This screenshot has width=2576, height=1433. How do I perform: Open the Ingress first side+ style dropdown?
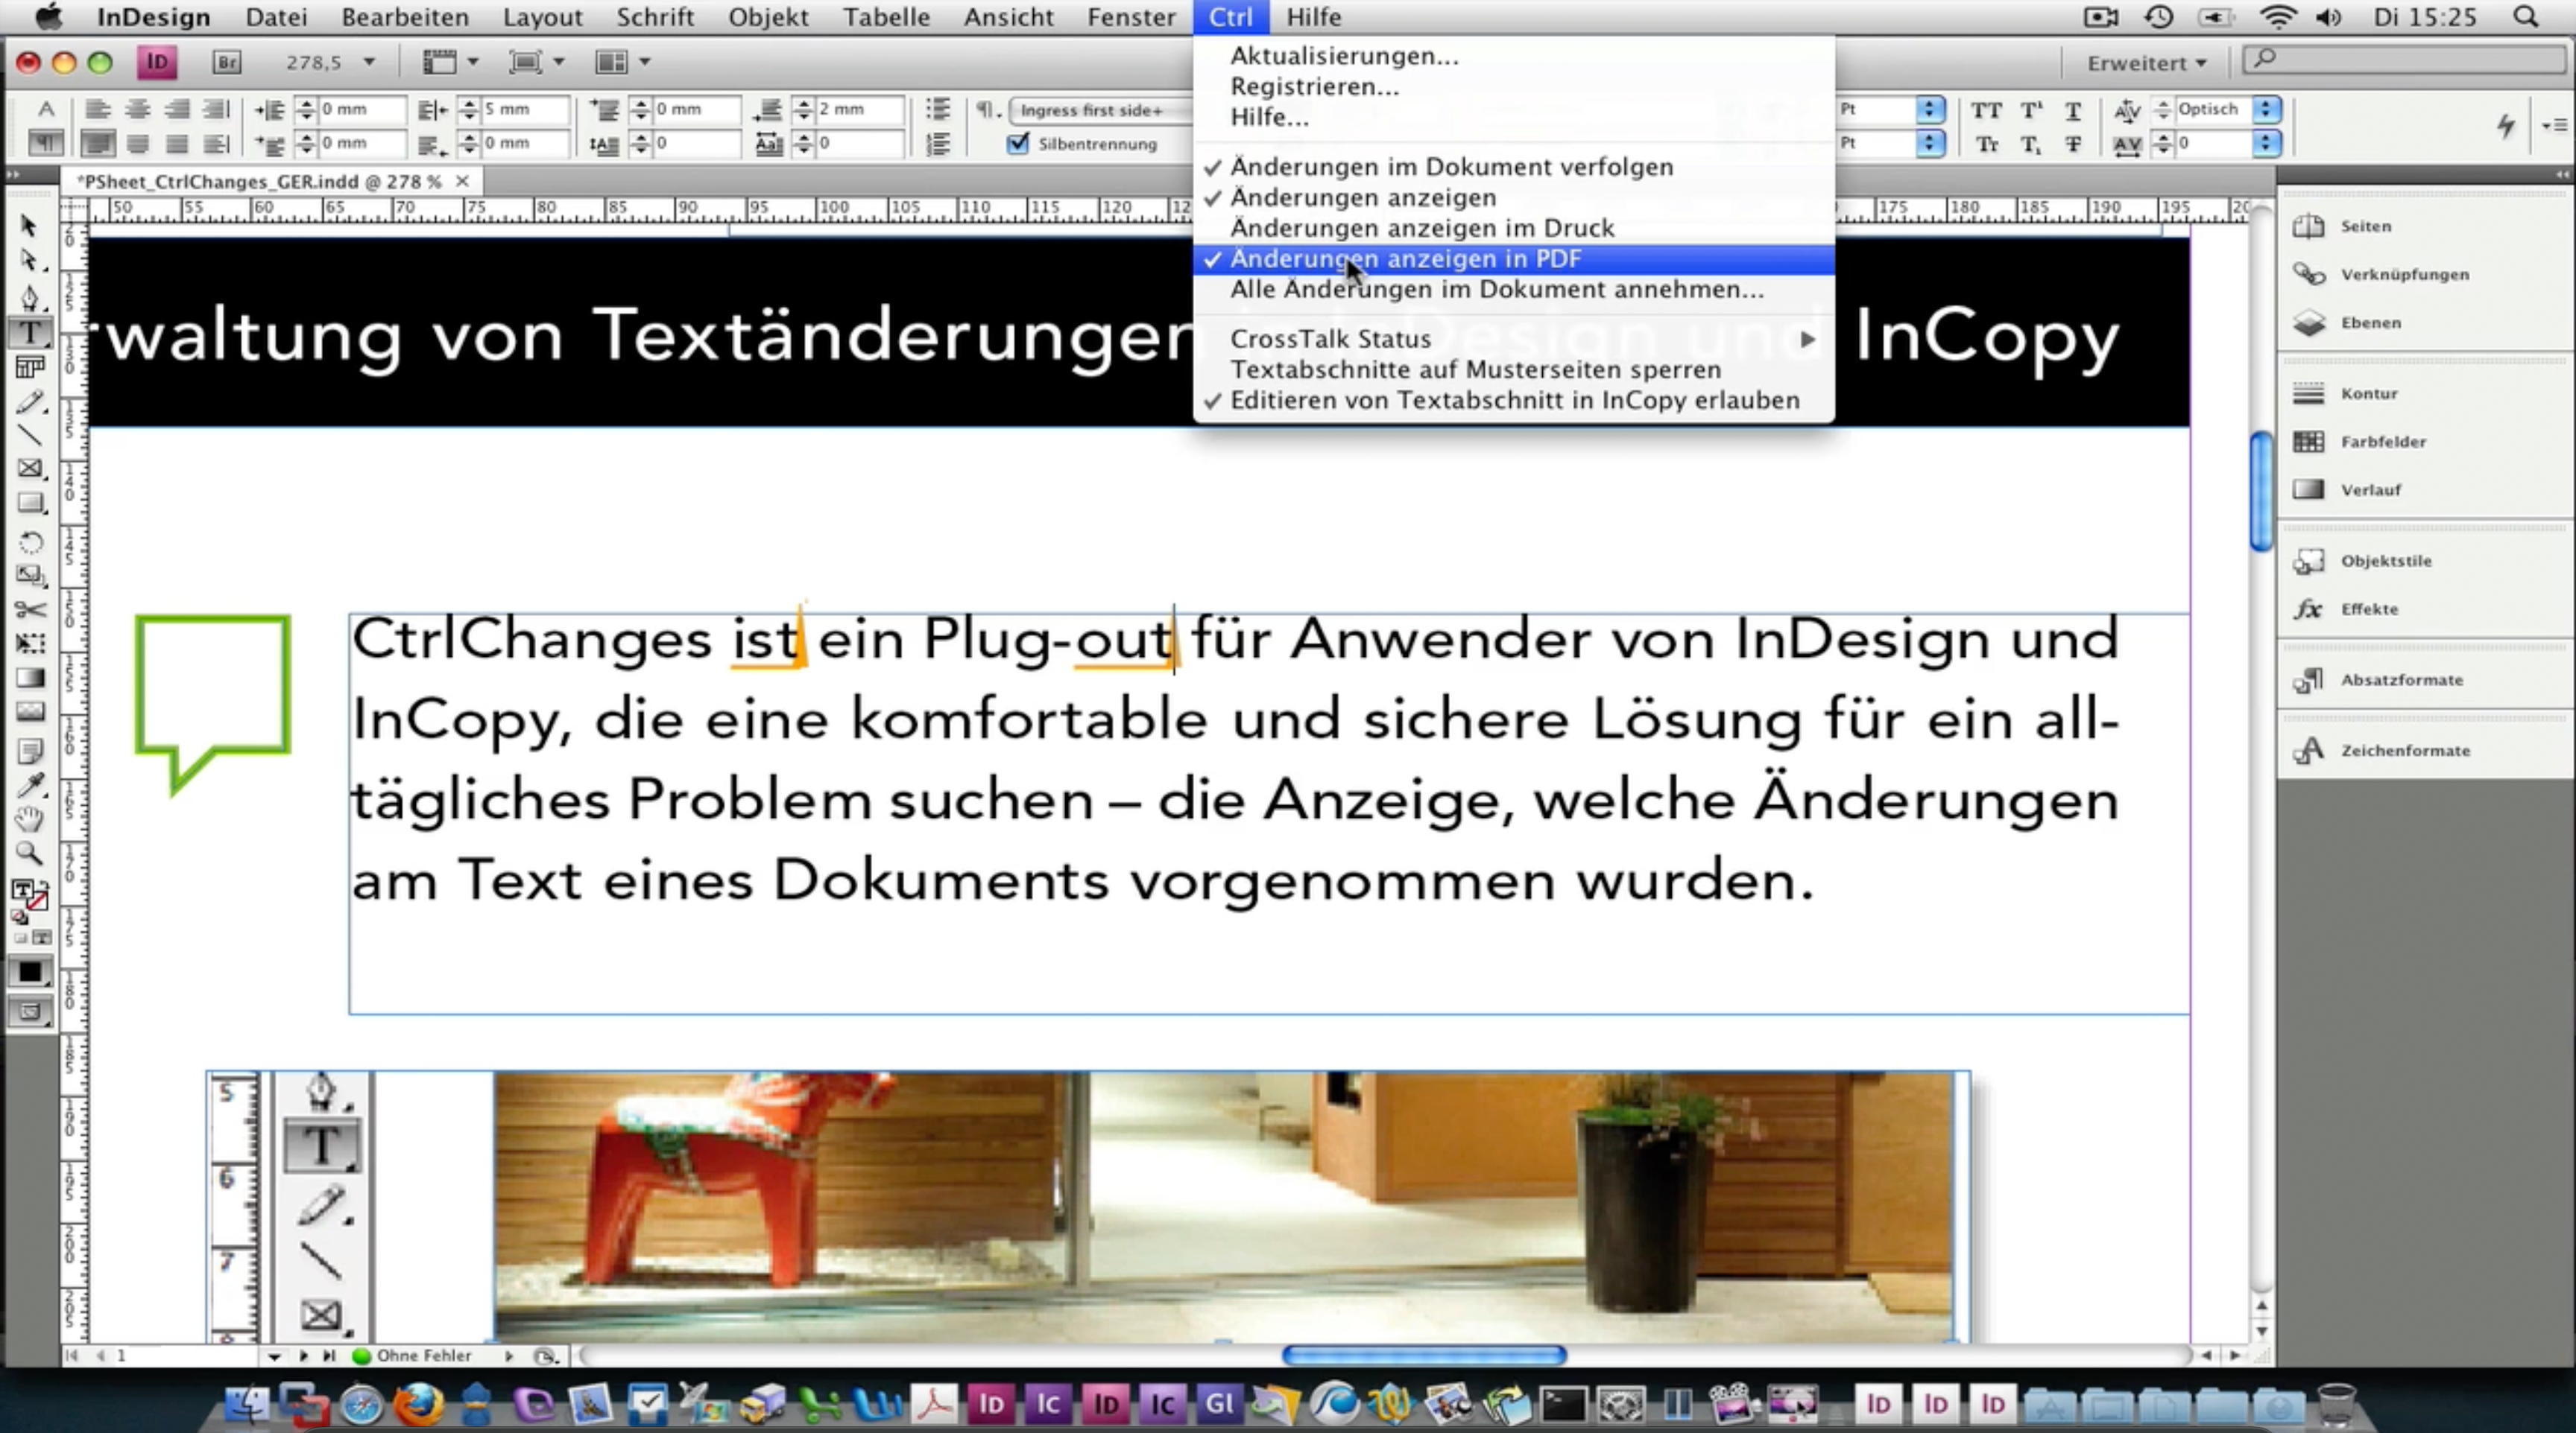(1100, 110)
